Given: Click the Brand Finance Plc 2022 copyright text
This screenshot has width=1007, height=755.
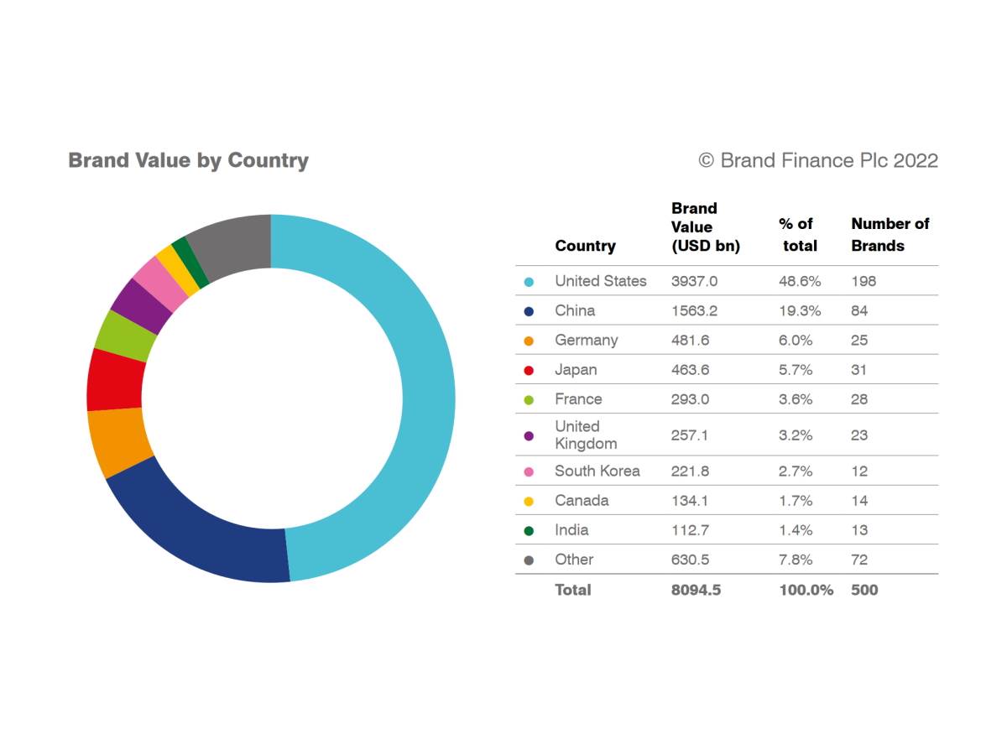Looking at the screenshot, I should [x=818, y=160].
